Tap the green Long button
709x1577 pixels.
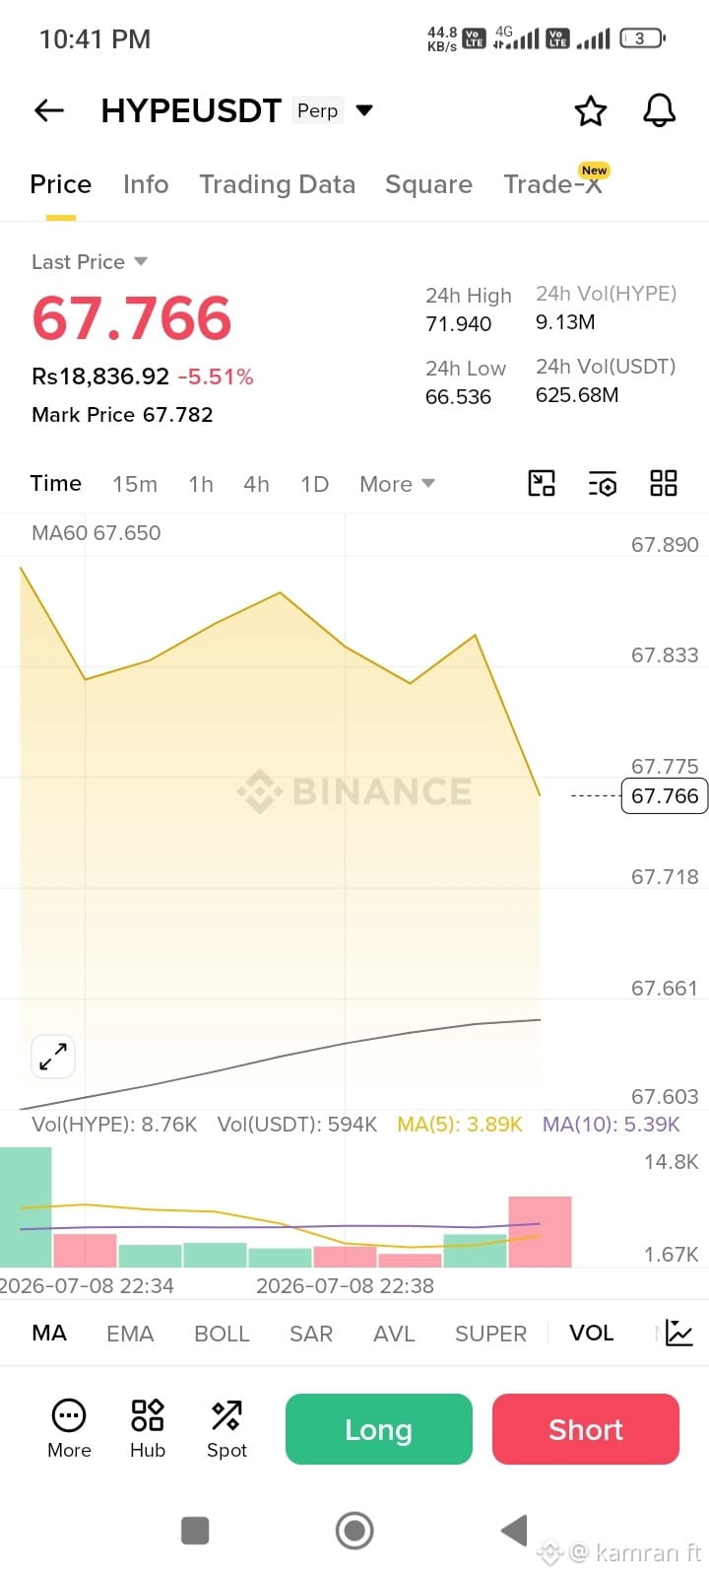379,1429
